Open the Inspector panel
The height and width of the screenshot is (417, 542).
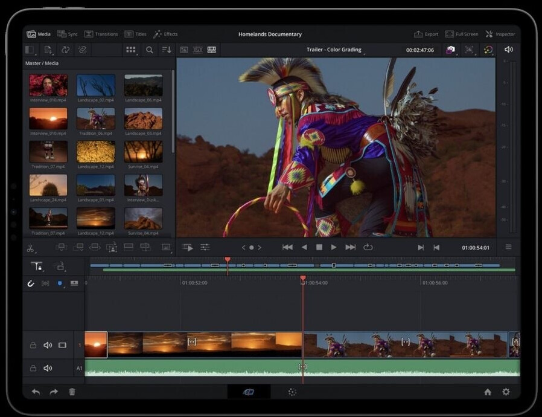tap(500, 34)
